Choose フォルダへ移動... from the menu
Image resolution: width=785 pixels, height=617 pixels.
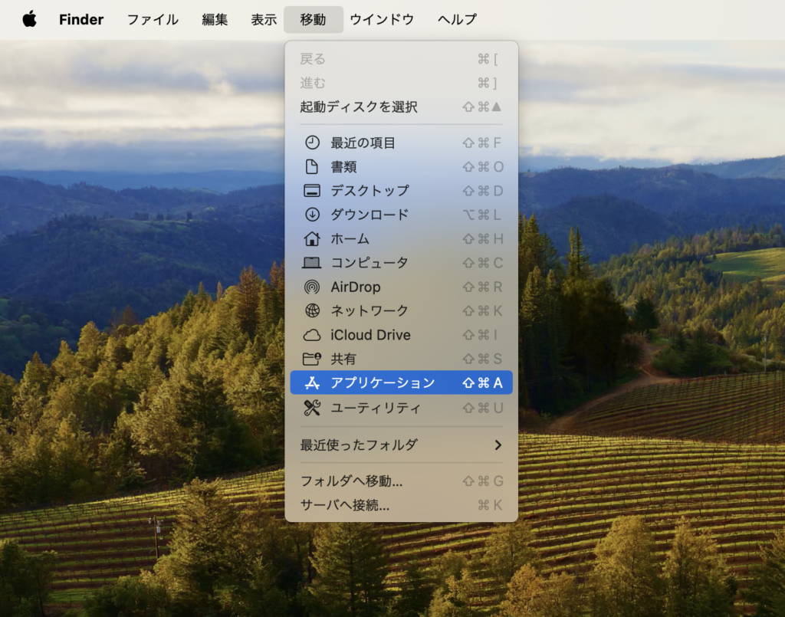click(x=351, y=481)
